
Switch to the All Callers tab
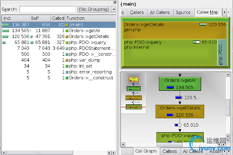(x=160, y=12)
